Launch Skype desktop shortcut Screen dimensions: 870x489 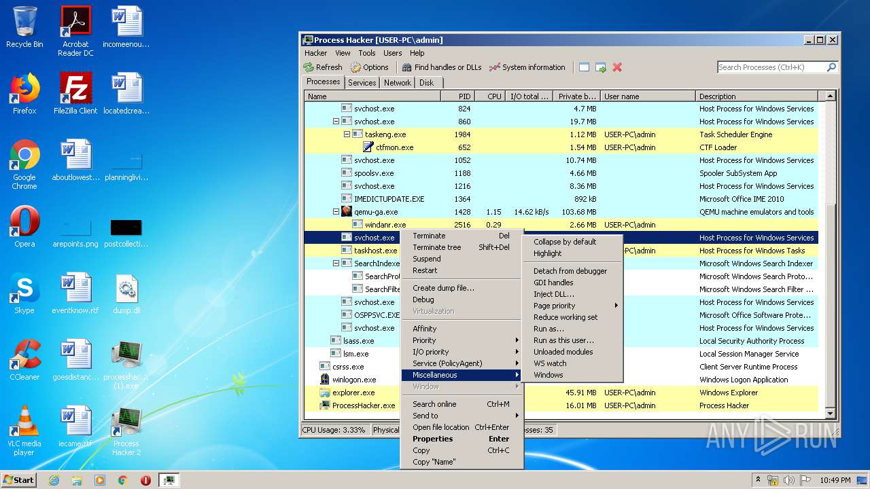[24, 293]
